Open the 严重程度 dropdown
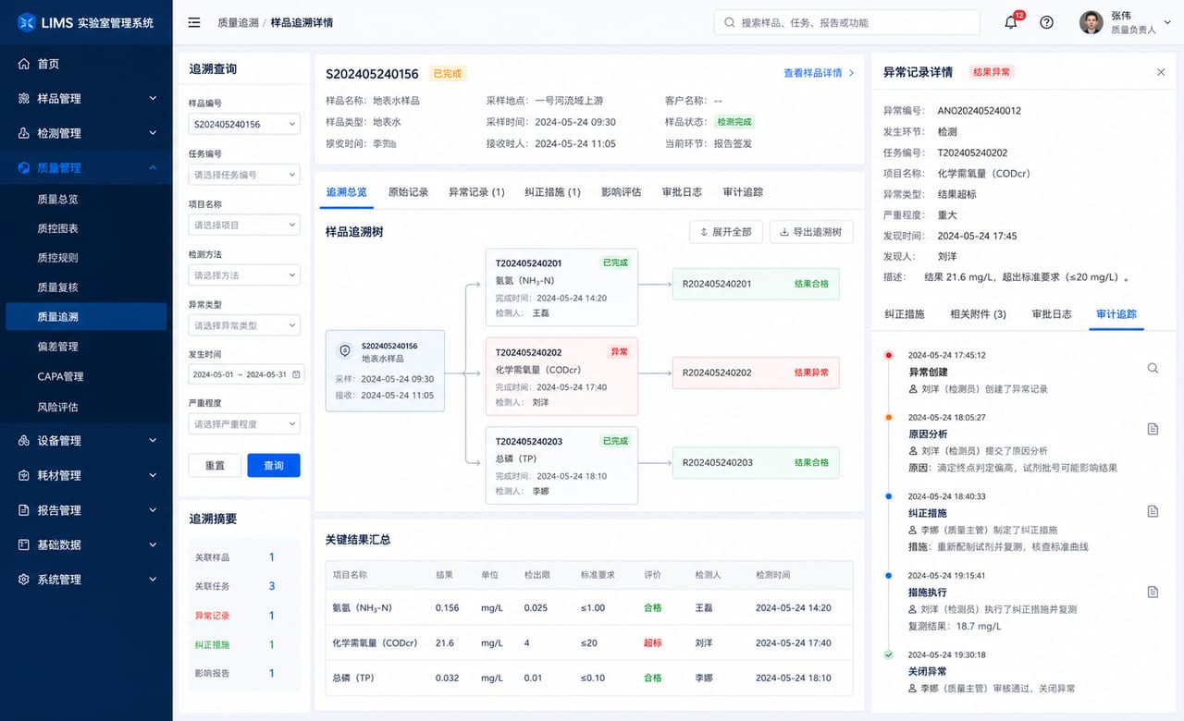Viewport: 1184px width, 721px height. click(244, 423)
